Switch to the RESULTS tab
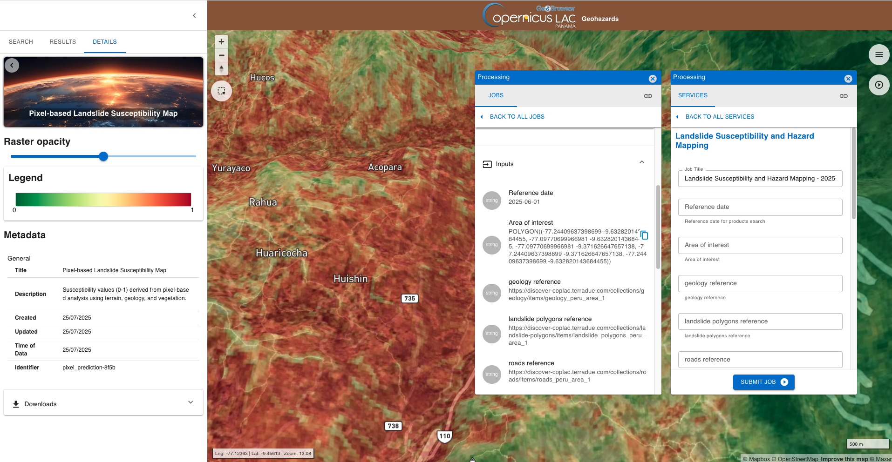Viewport: 892px width, 462px height. click(62, 42)
